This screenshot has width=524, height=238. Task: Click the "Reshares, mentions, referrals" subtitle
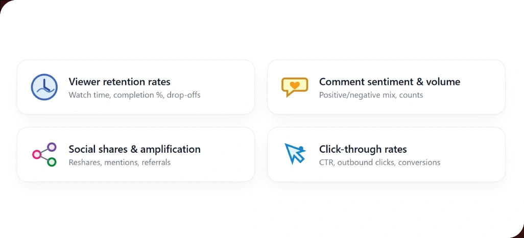coord(120,162)
